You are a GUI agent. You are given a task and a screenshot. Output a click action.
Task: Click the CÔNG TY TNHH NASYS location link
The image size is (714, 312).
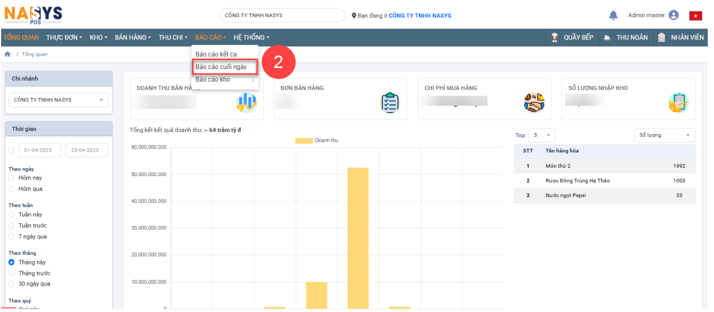click(x=420, y=16)
